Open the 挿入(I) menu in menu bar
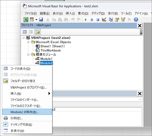Image resolution: width=152 pixels, height=136 pixels. (x=70, y=13)
